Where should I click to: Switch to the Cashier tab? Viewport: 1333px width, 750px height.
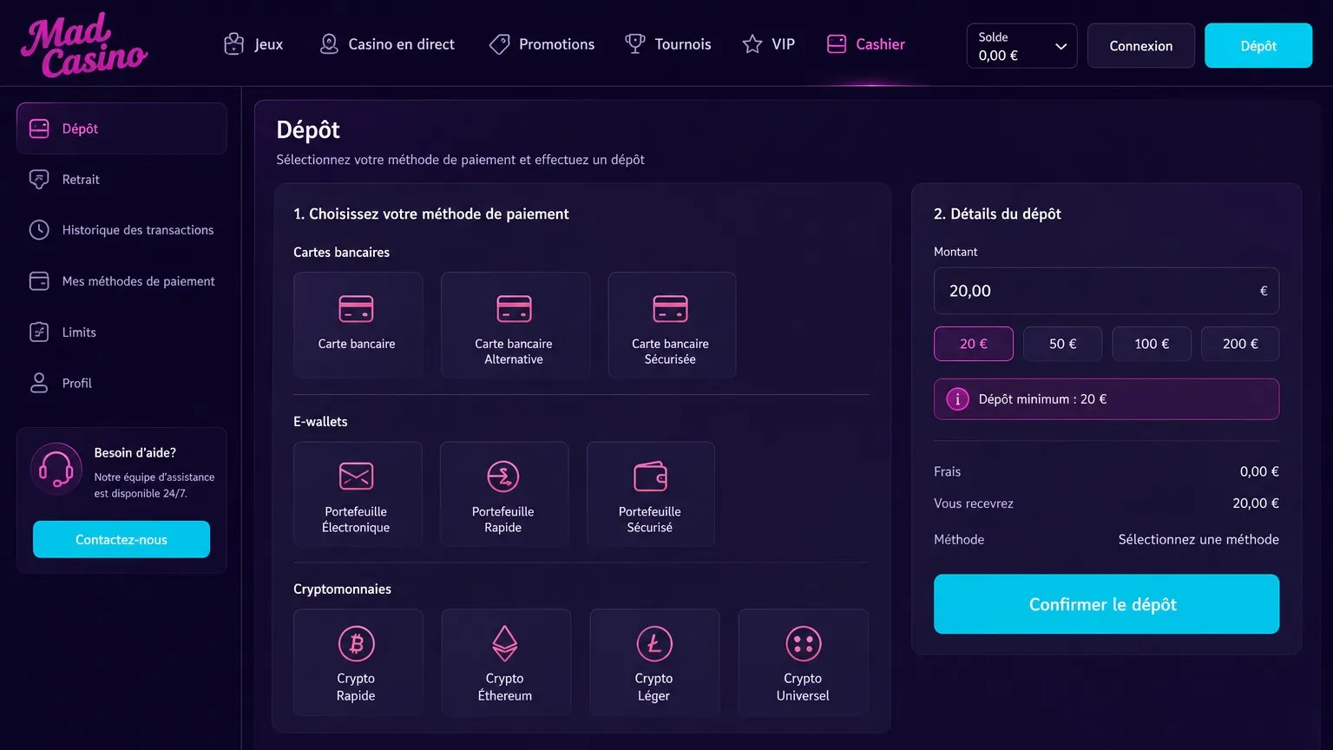(866, 44)
